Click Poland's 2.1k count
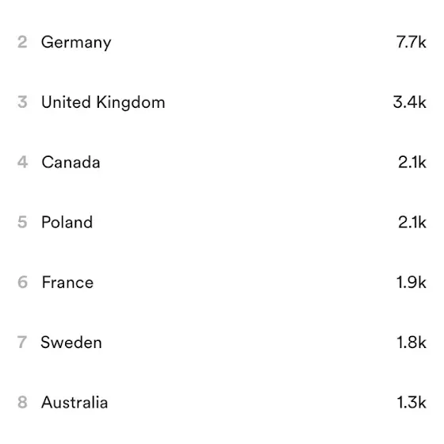The width and height of the screenshot is (444, 444). (x=412, y=222)
